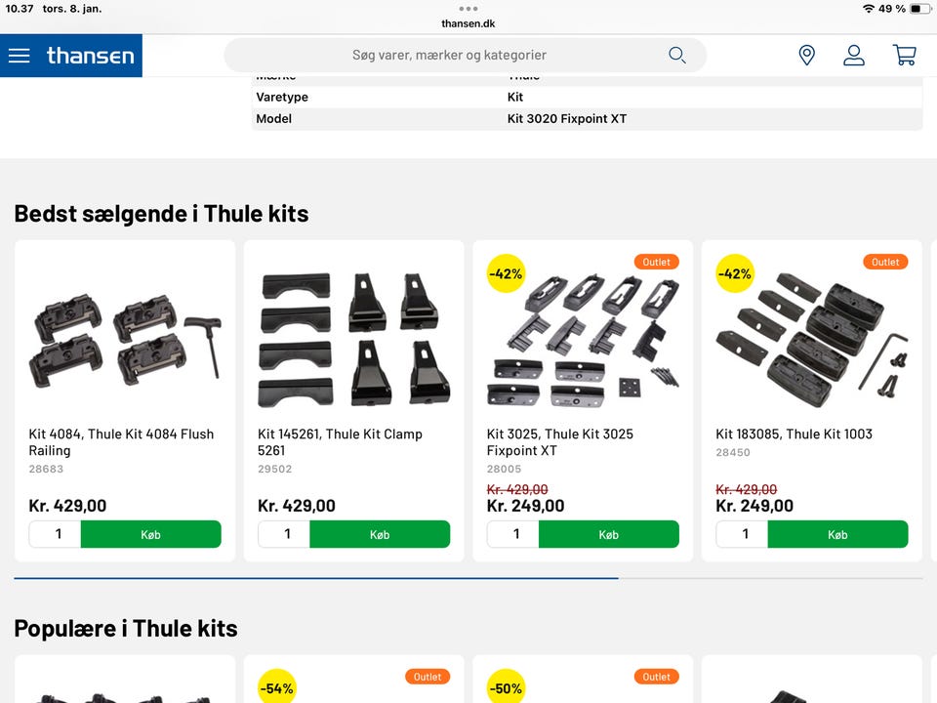Click the Outlet badge on Kit 3025
The height and width of the screenshot is (703, 937).
(657, 262)
